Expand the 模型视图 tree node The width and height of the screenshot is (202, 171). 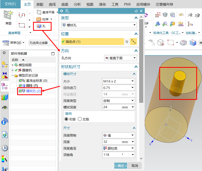click(x=12, y=65)
